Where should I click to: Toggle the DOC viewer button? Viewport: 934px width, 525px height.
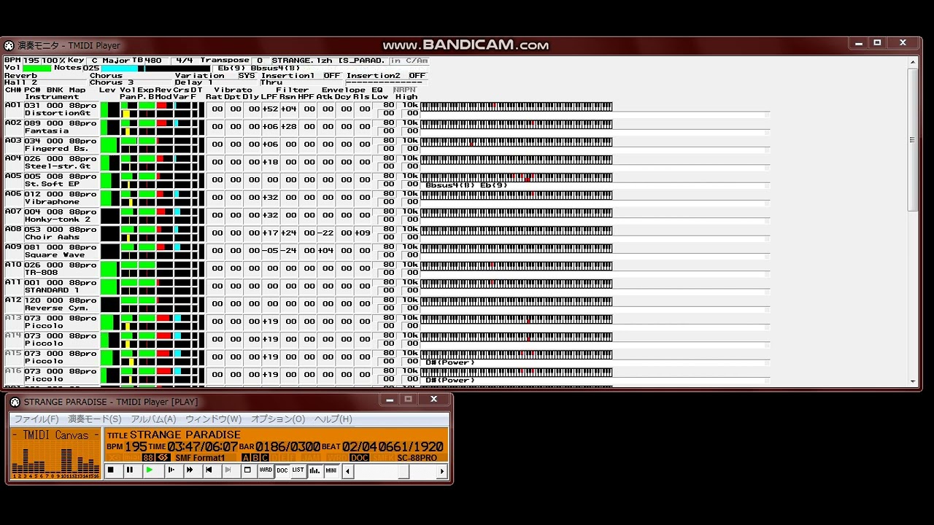[x=282, y=471]
